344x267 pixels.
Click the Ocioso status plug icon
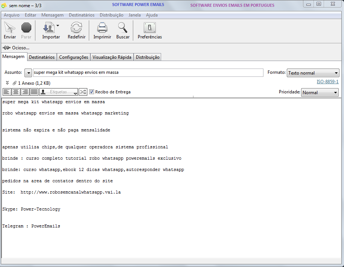pyautogui.click(x=6, y=48)
